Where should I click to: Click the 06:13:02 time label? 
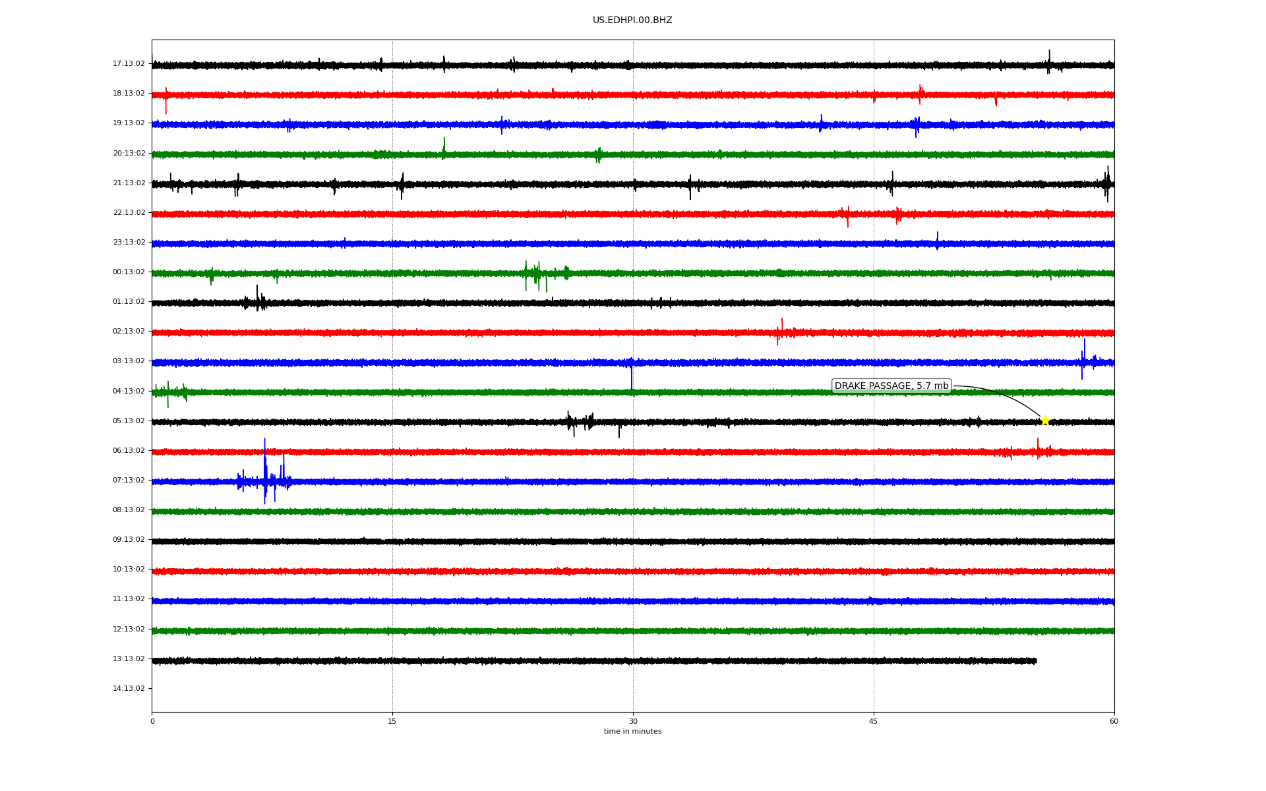click(129, 451)
